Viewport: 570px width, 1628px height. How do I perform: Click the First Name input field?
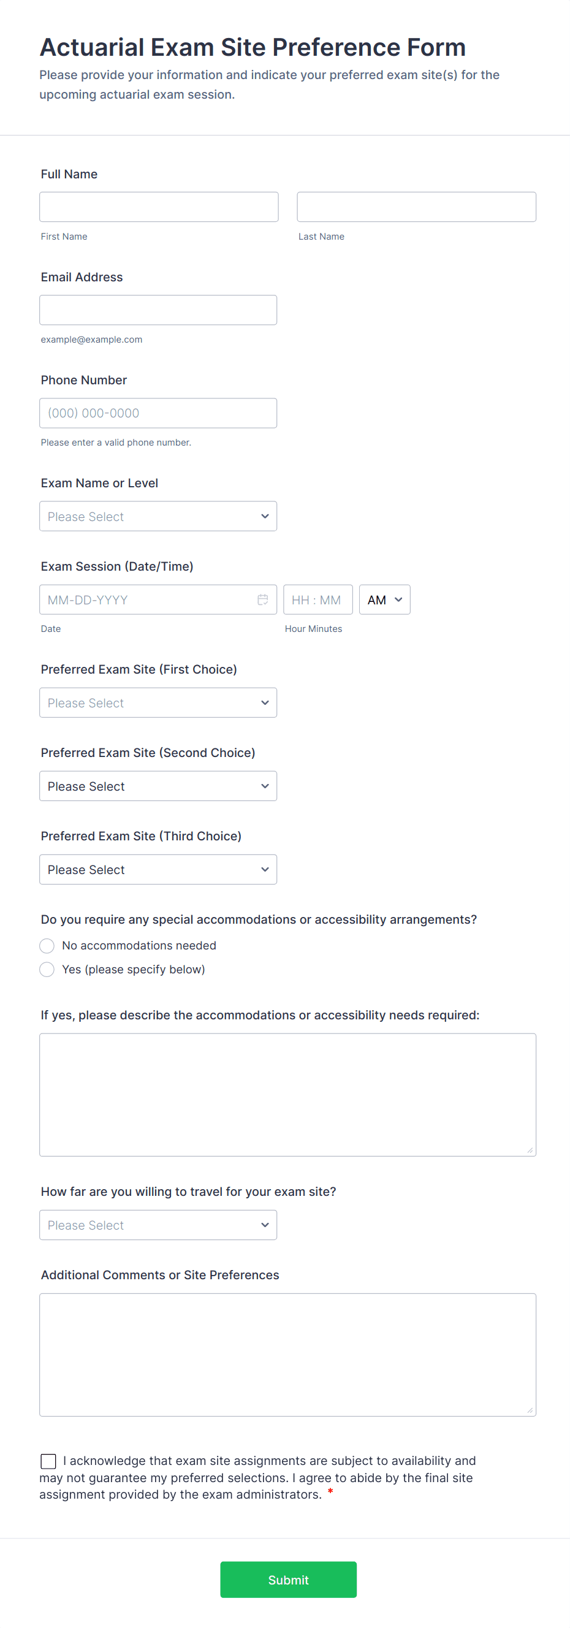[x=159, y=207]
